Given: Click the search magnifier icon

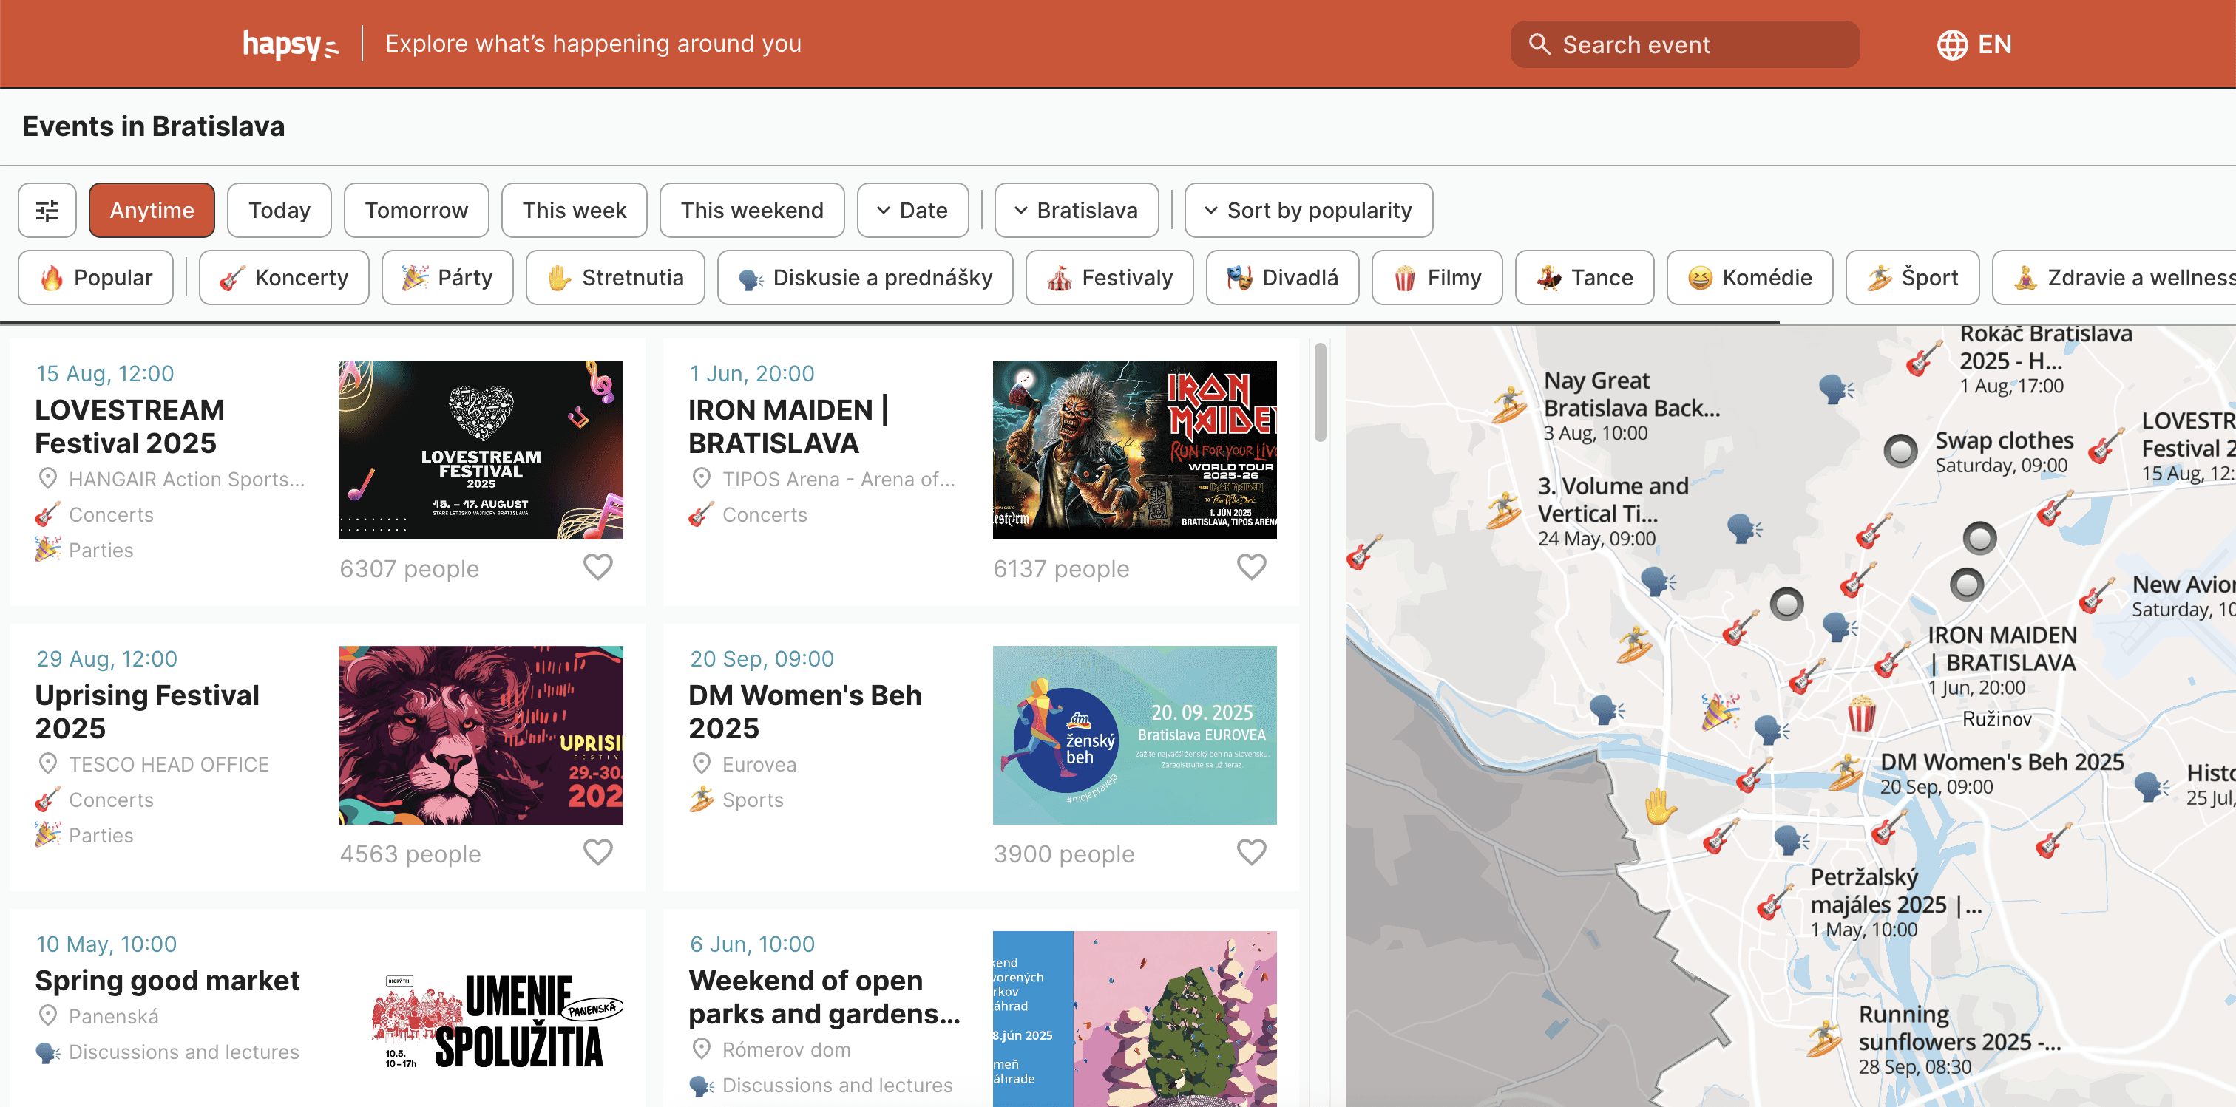Looking at the screenshot, I should 1539,44.
